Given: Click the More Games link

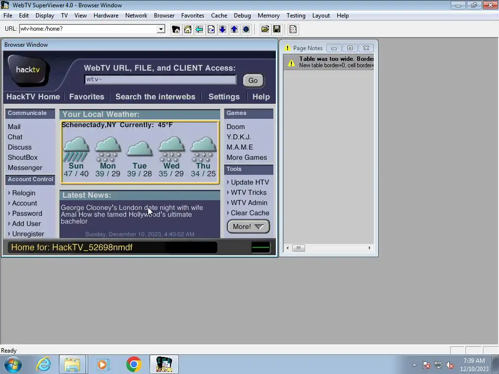Looking at the screenshot, I should (247, 157).
